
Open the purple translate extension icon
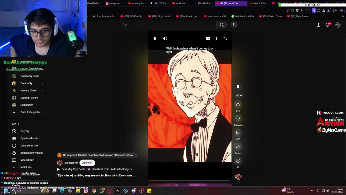click(x=314, y=11)
